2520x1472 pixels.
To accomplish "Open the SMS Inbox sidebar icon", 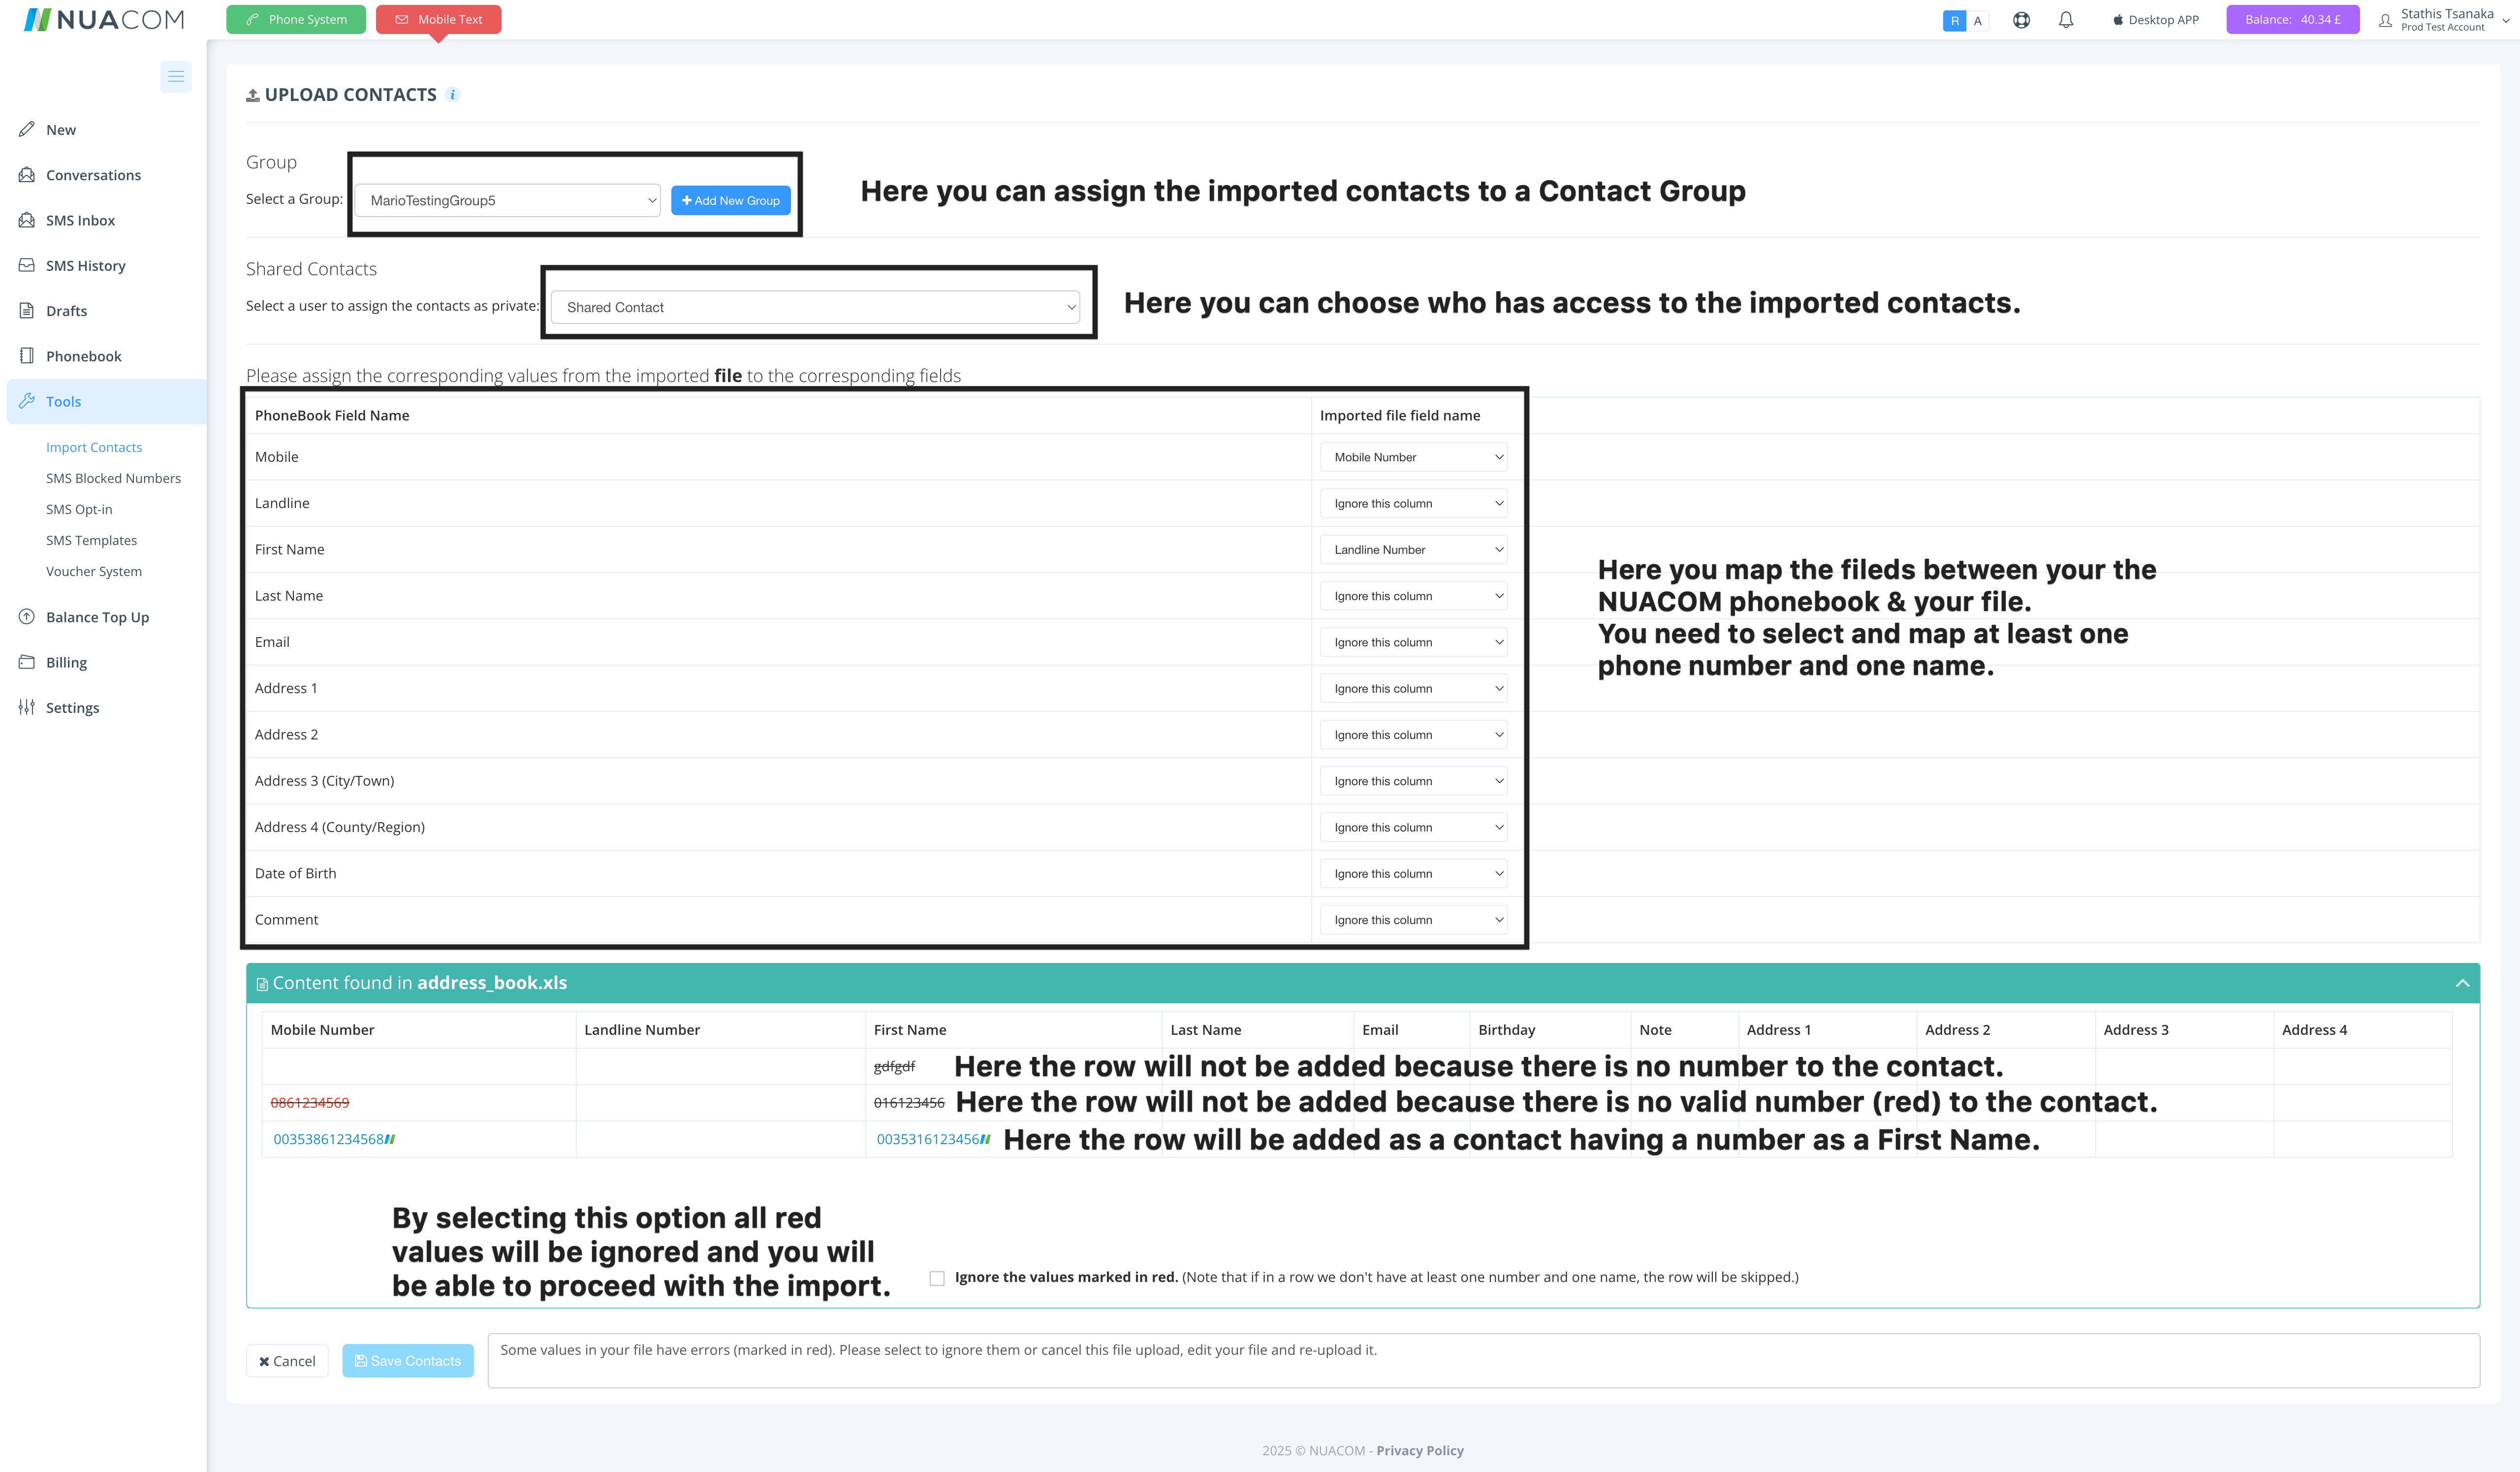I will [x=27, y=220].
